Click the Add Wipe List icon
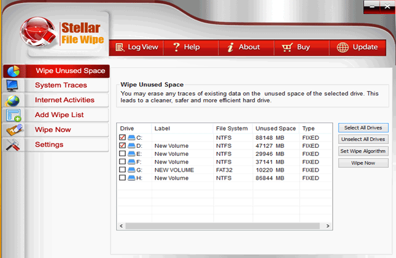The image size is (396, 258). [x=14, y=115]
